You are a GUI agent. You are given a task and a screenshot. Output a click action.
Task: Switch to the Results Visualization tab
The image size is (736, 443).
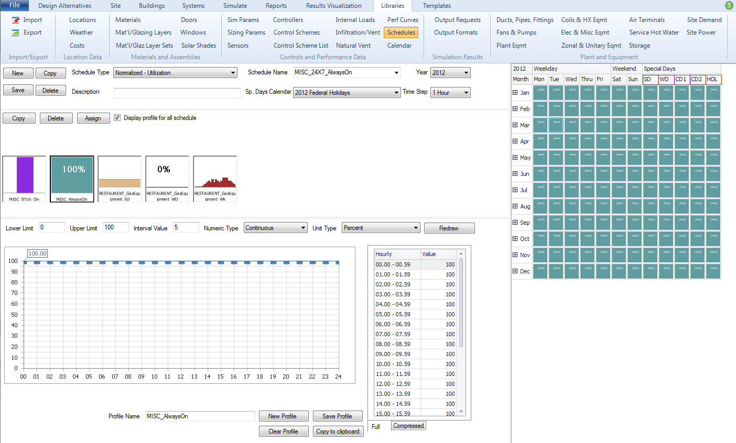point(334,6)
